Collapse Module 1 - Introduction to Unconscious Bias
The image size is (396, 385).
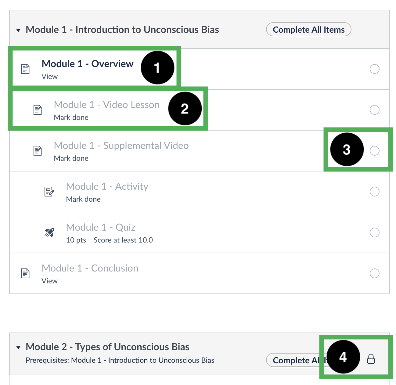(x=19, y=30)
